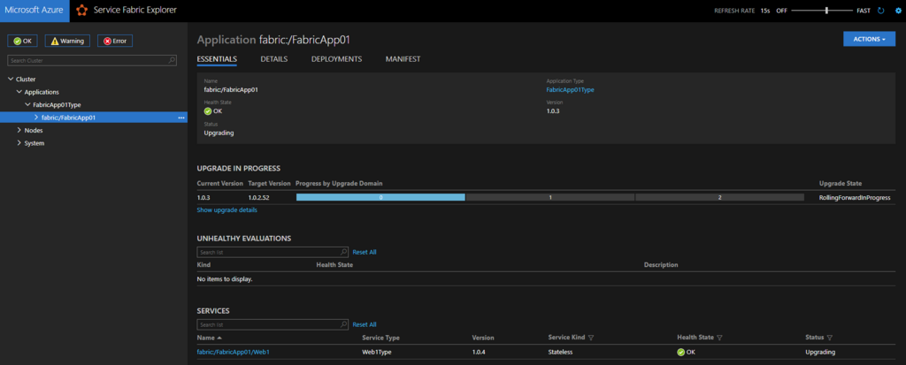The image size is (906, 365).
Task: Open the ellipsis menu on fabric:/FabricApp01
Action: click(x=181, y=118)
